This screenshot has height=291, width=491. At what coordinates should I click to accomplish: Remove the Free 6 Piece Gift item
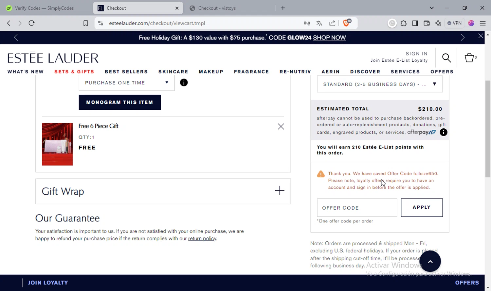click(281, 127)
